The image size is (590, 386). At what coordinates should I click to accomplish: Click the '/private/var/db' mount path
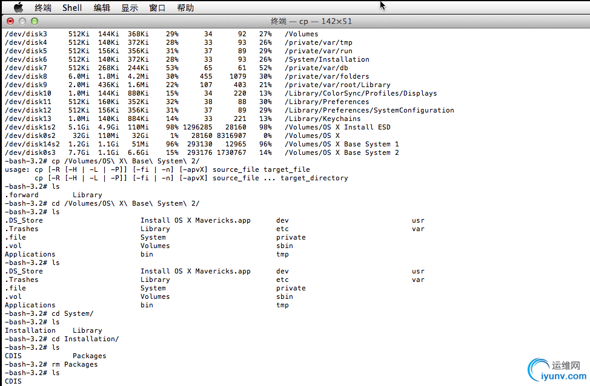[316, 68]
